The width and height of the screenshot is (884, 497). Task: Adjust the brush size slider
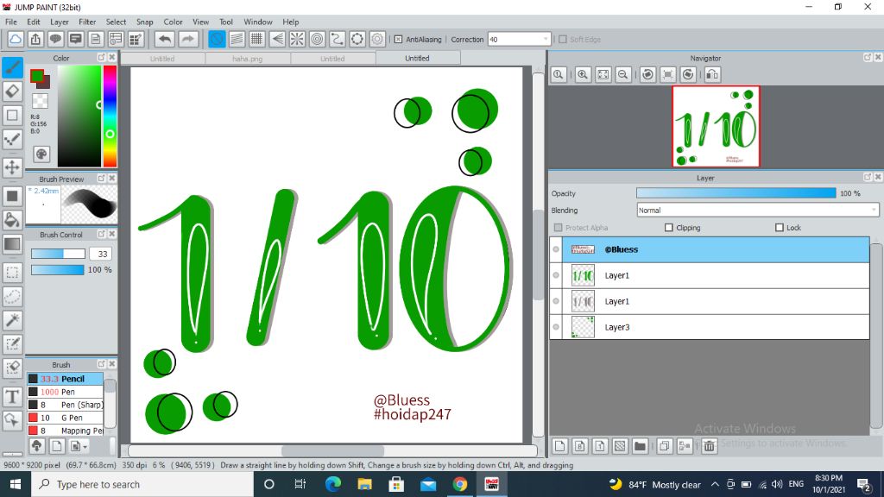[58, 255]
